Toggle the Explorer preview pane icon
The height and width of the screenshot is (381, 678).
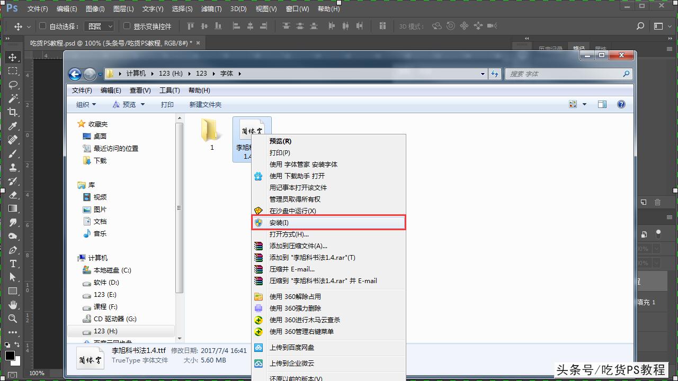(602, 104)
